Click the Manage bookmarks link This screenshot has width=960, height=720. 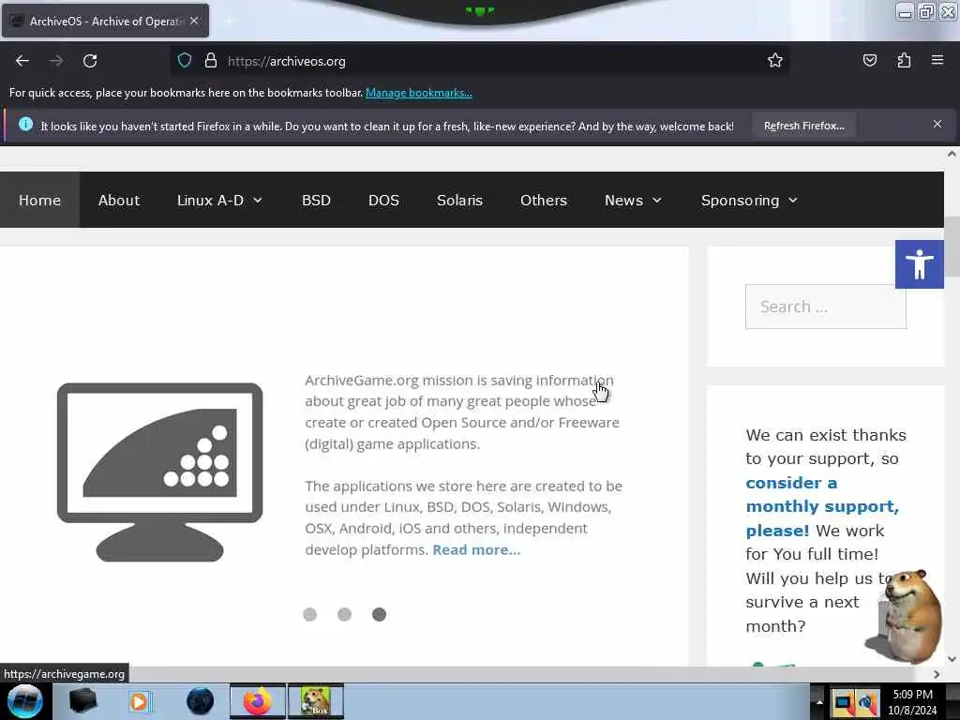419,93
